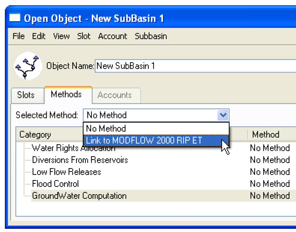
Task: Open the Slot menu
Action: click(x=84, y=36)
